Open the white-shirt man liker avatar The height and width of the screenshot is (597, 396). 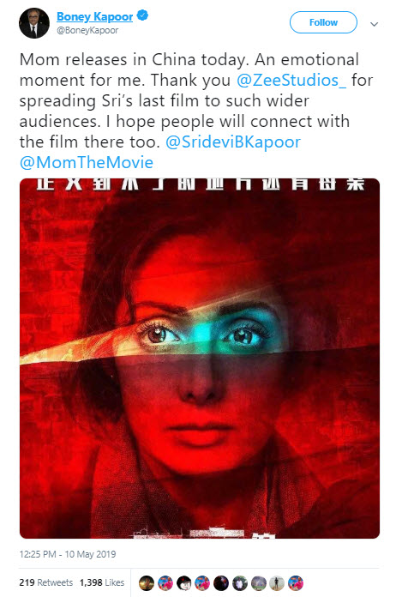(x=240, y=583)
